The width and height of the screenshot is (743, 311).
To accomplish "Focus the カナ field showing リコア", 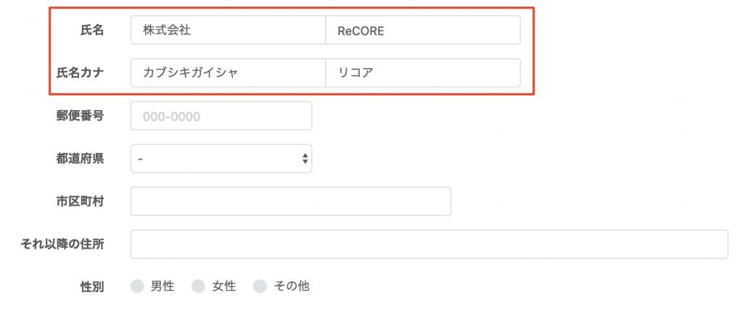I will [423, 73].
